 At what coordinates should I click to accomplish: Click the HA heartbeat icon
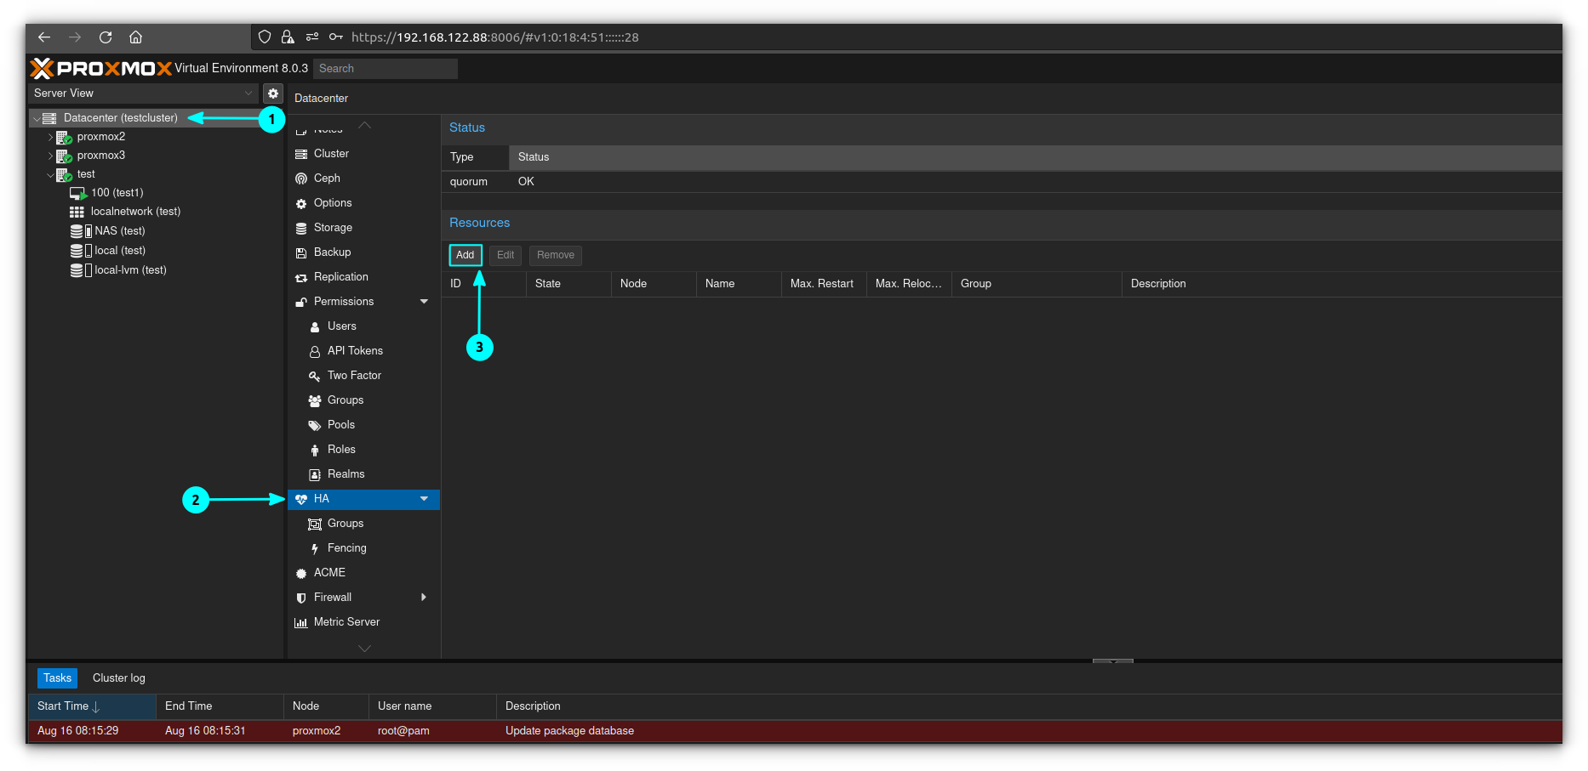pyautogui.click(x=301, y=499)
